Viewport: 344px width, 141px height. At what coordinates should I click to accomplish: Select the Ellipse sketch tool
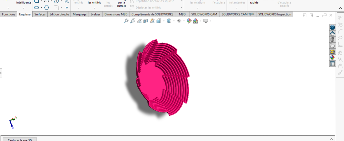click(x=56, y=1)
